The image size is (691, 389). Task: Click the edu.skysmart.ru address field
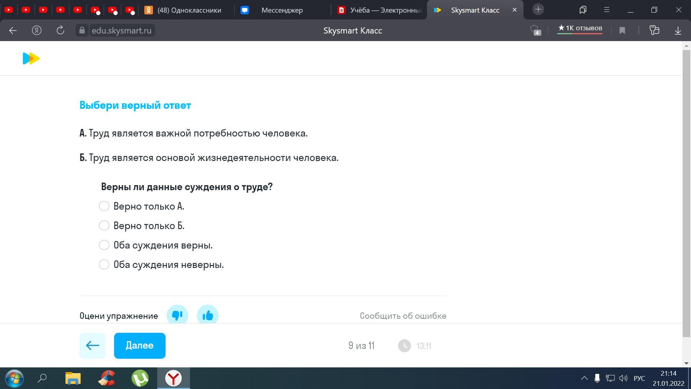tap(121, 31)
